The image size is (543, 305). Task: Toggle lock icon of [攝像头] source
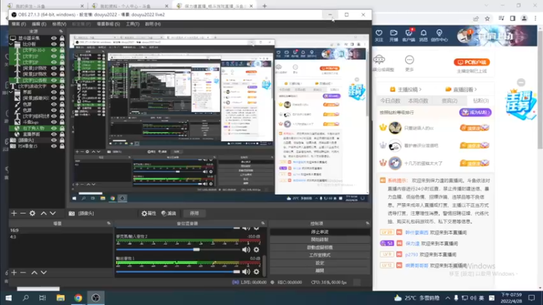click(62, 140)
